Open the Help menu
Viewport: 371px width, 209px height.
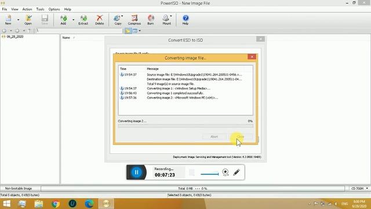click(68, 9)
